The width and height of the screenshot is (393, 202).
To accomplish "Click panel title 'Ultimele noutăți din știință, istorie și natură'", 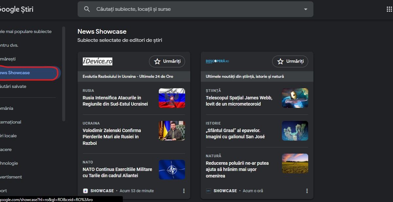I will click(x=245, y=76).
